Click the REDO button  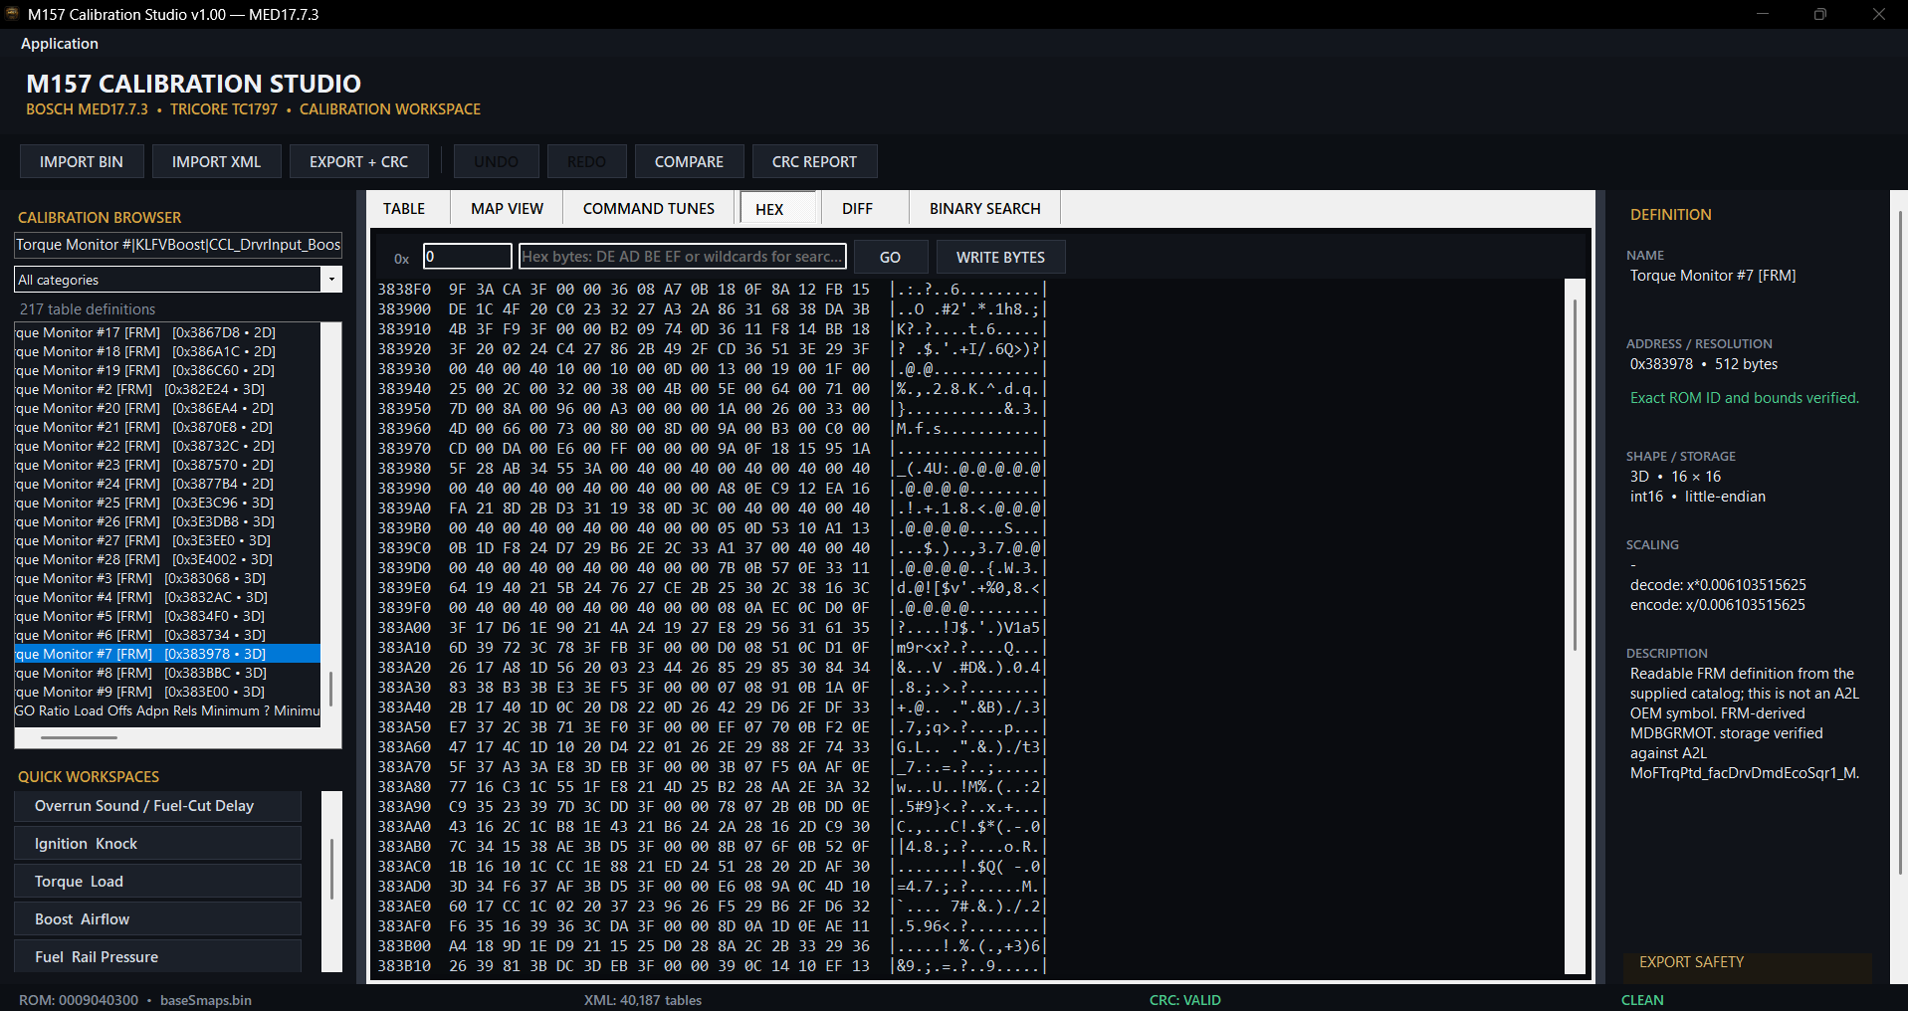(x=586, y=161)
